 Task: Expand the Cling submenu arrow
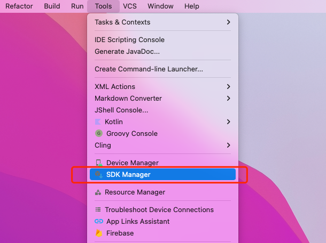(x=228, y=145)
